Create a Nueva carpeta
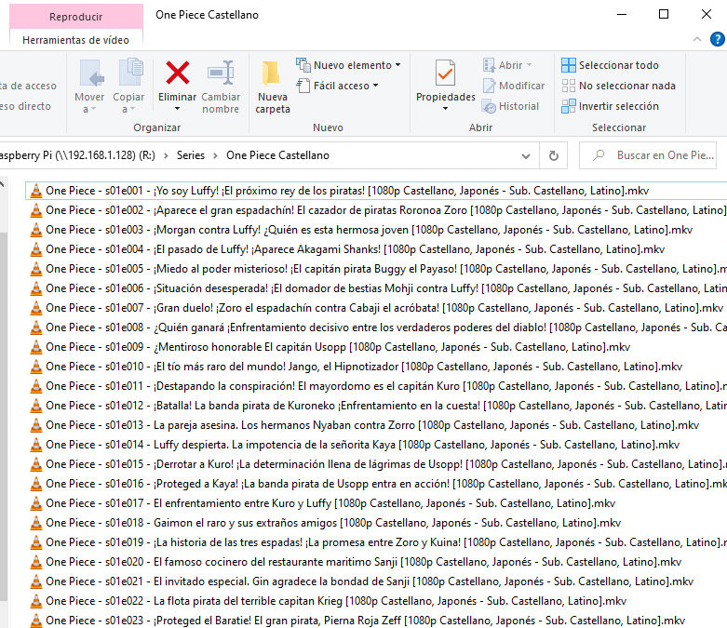Viewport: 727px width, 628px height. pyautogui.click(x=273, y=87)
